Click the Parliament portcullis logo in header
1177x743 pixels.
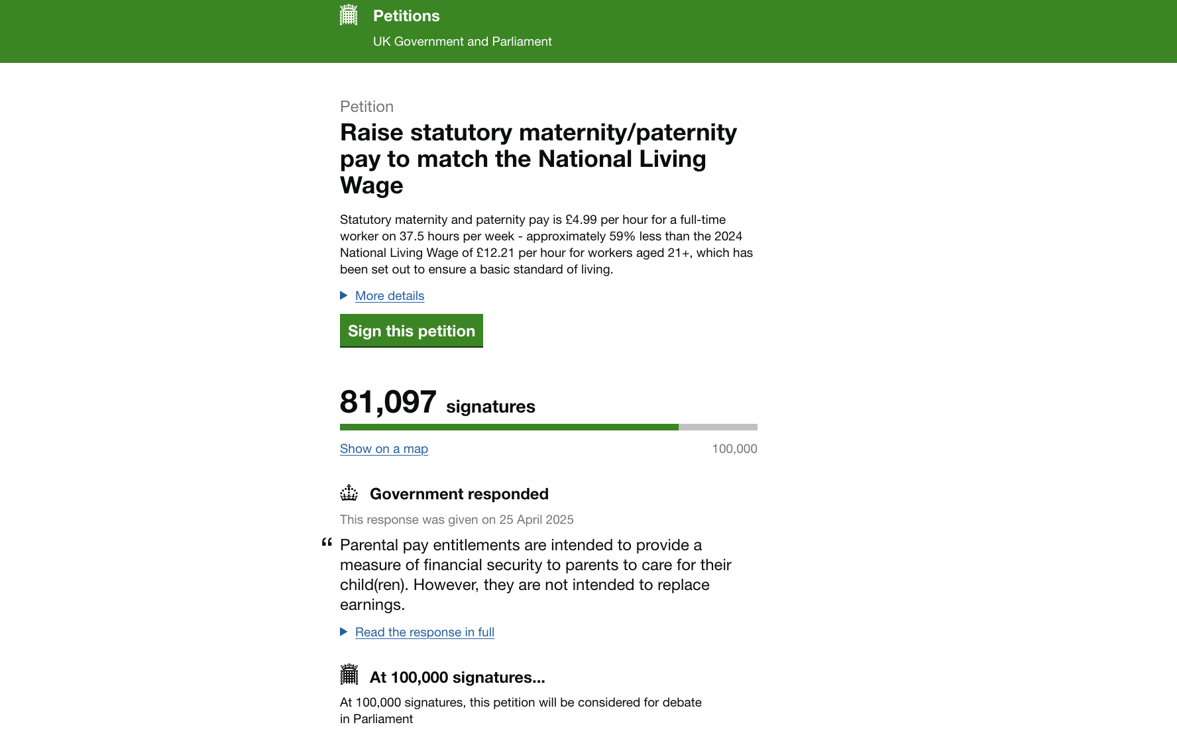click(x=349, y=15)
